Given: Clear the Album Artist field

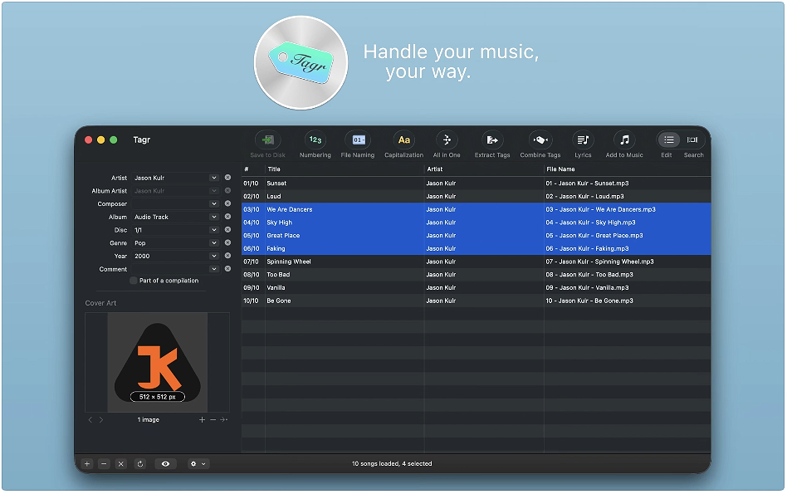Looking at the screenshot, I should pos(227,191).
